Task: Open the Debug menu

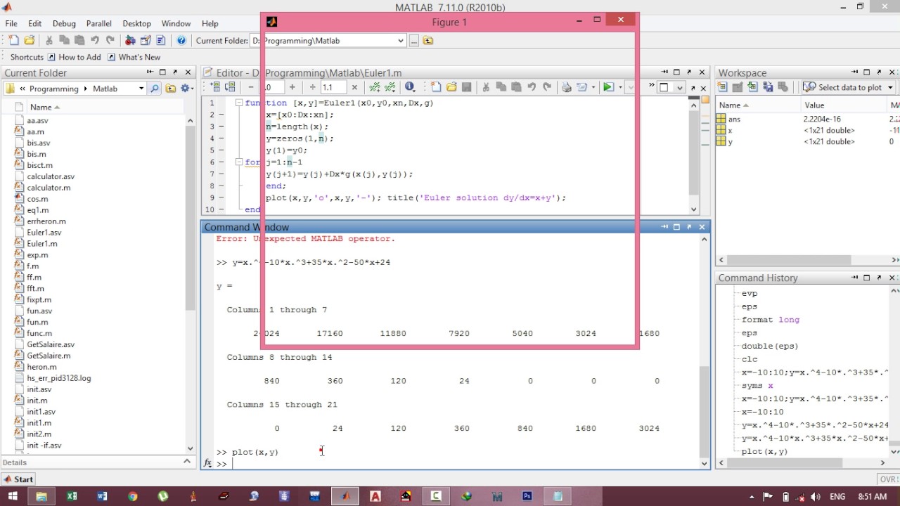Action: tap(64, 23)
